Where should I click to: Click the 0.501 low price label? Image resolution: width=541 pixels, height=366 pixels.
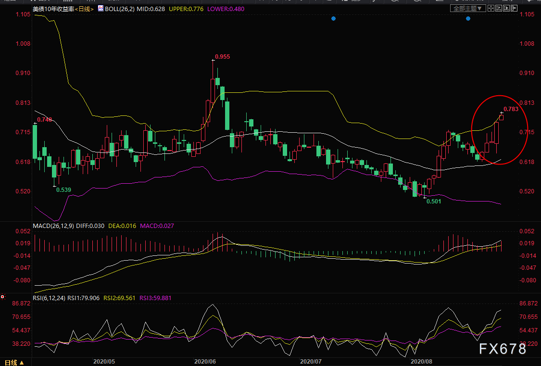tap(434, 202)
